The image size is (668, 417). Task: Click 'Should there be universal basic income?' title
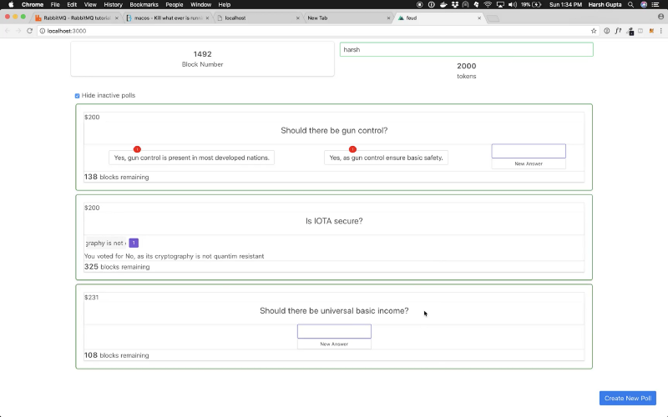334,311
